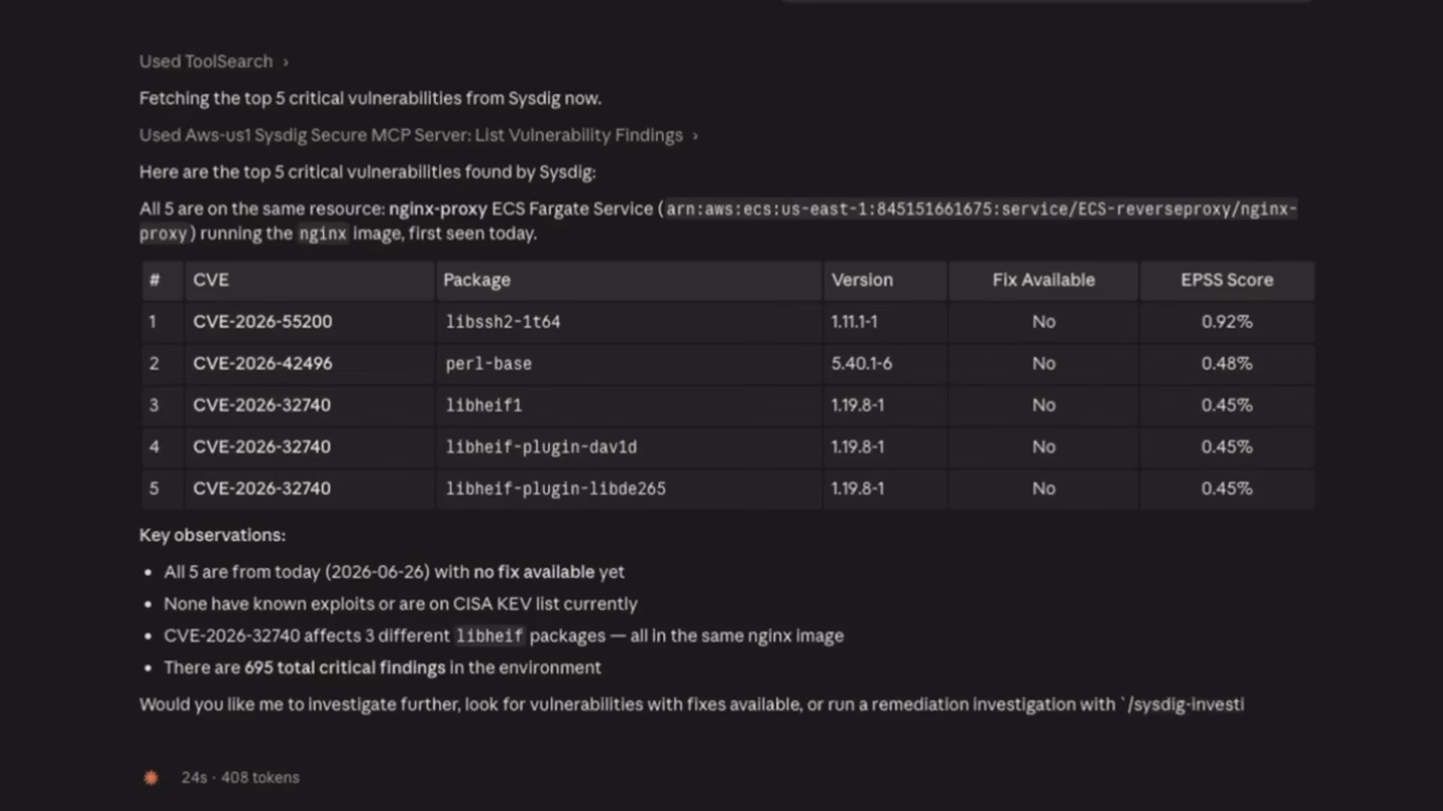Screen dimensions: 1443x811
Task: Select the Package column header
Action: click(476, 280)
